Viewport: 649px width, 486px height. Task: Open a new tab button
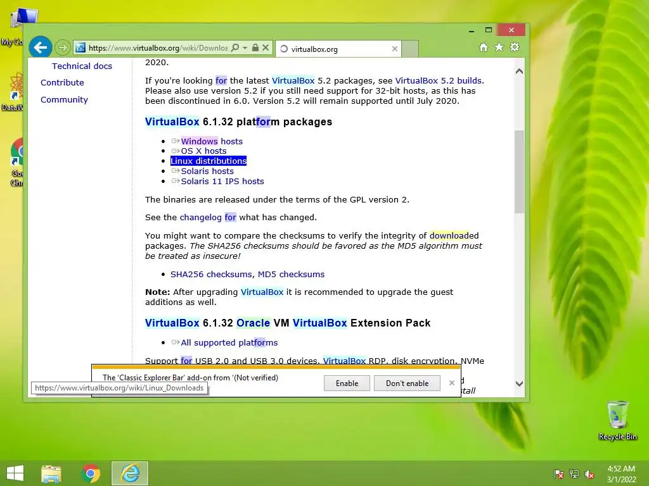[410, 49]
